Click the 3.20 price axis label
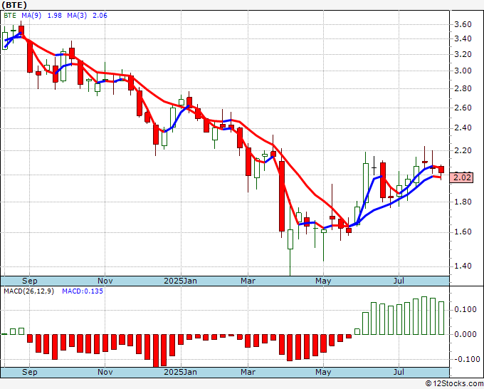This screenshot has width=484, height=389. (x=463, y=54)
